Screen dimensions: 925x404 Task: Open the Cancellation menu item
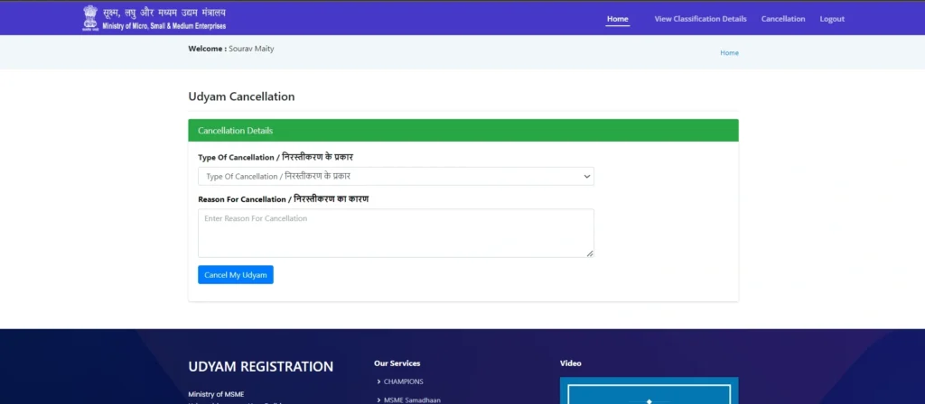coord(783,19)
